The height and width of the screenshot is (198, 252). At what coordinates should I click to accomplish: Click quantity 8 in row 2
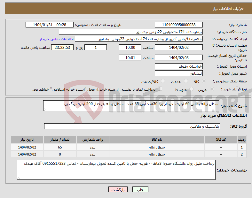click(60, 154)
